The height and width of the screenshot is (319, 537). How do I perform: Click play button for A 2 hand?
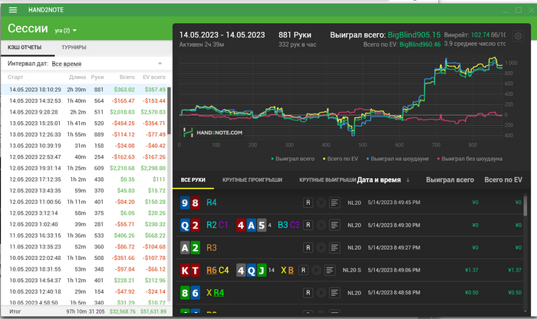pos(321,248)
